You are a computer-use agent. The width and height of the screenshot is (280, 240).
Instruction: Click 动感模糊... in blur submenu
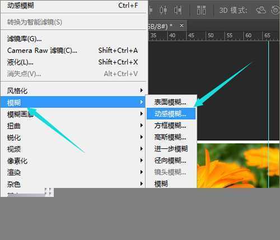pos(171,114)
